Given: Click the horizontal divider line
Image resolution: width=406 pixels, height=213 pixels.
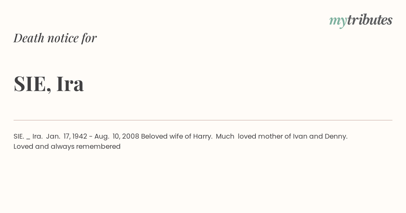Looking at the screenshot, I should click(203, 120).
